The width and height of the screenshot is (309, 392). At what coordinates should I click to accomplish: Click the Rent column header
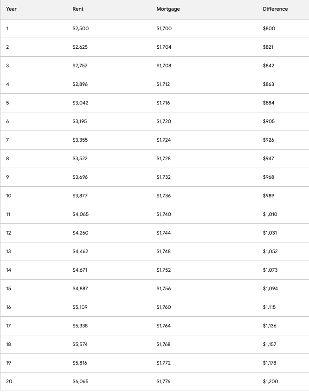click(x=78, y=9)
